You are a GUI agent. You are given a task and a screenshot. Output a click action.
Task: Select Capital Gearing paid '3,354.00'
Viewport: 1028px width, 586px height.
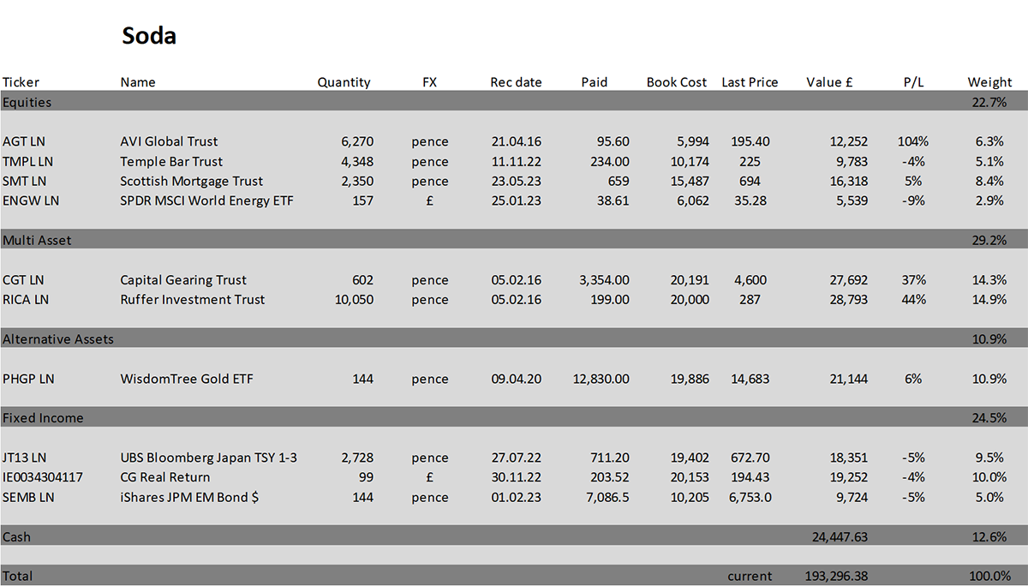tap(605, 280)
